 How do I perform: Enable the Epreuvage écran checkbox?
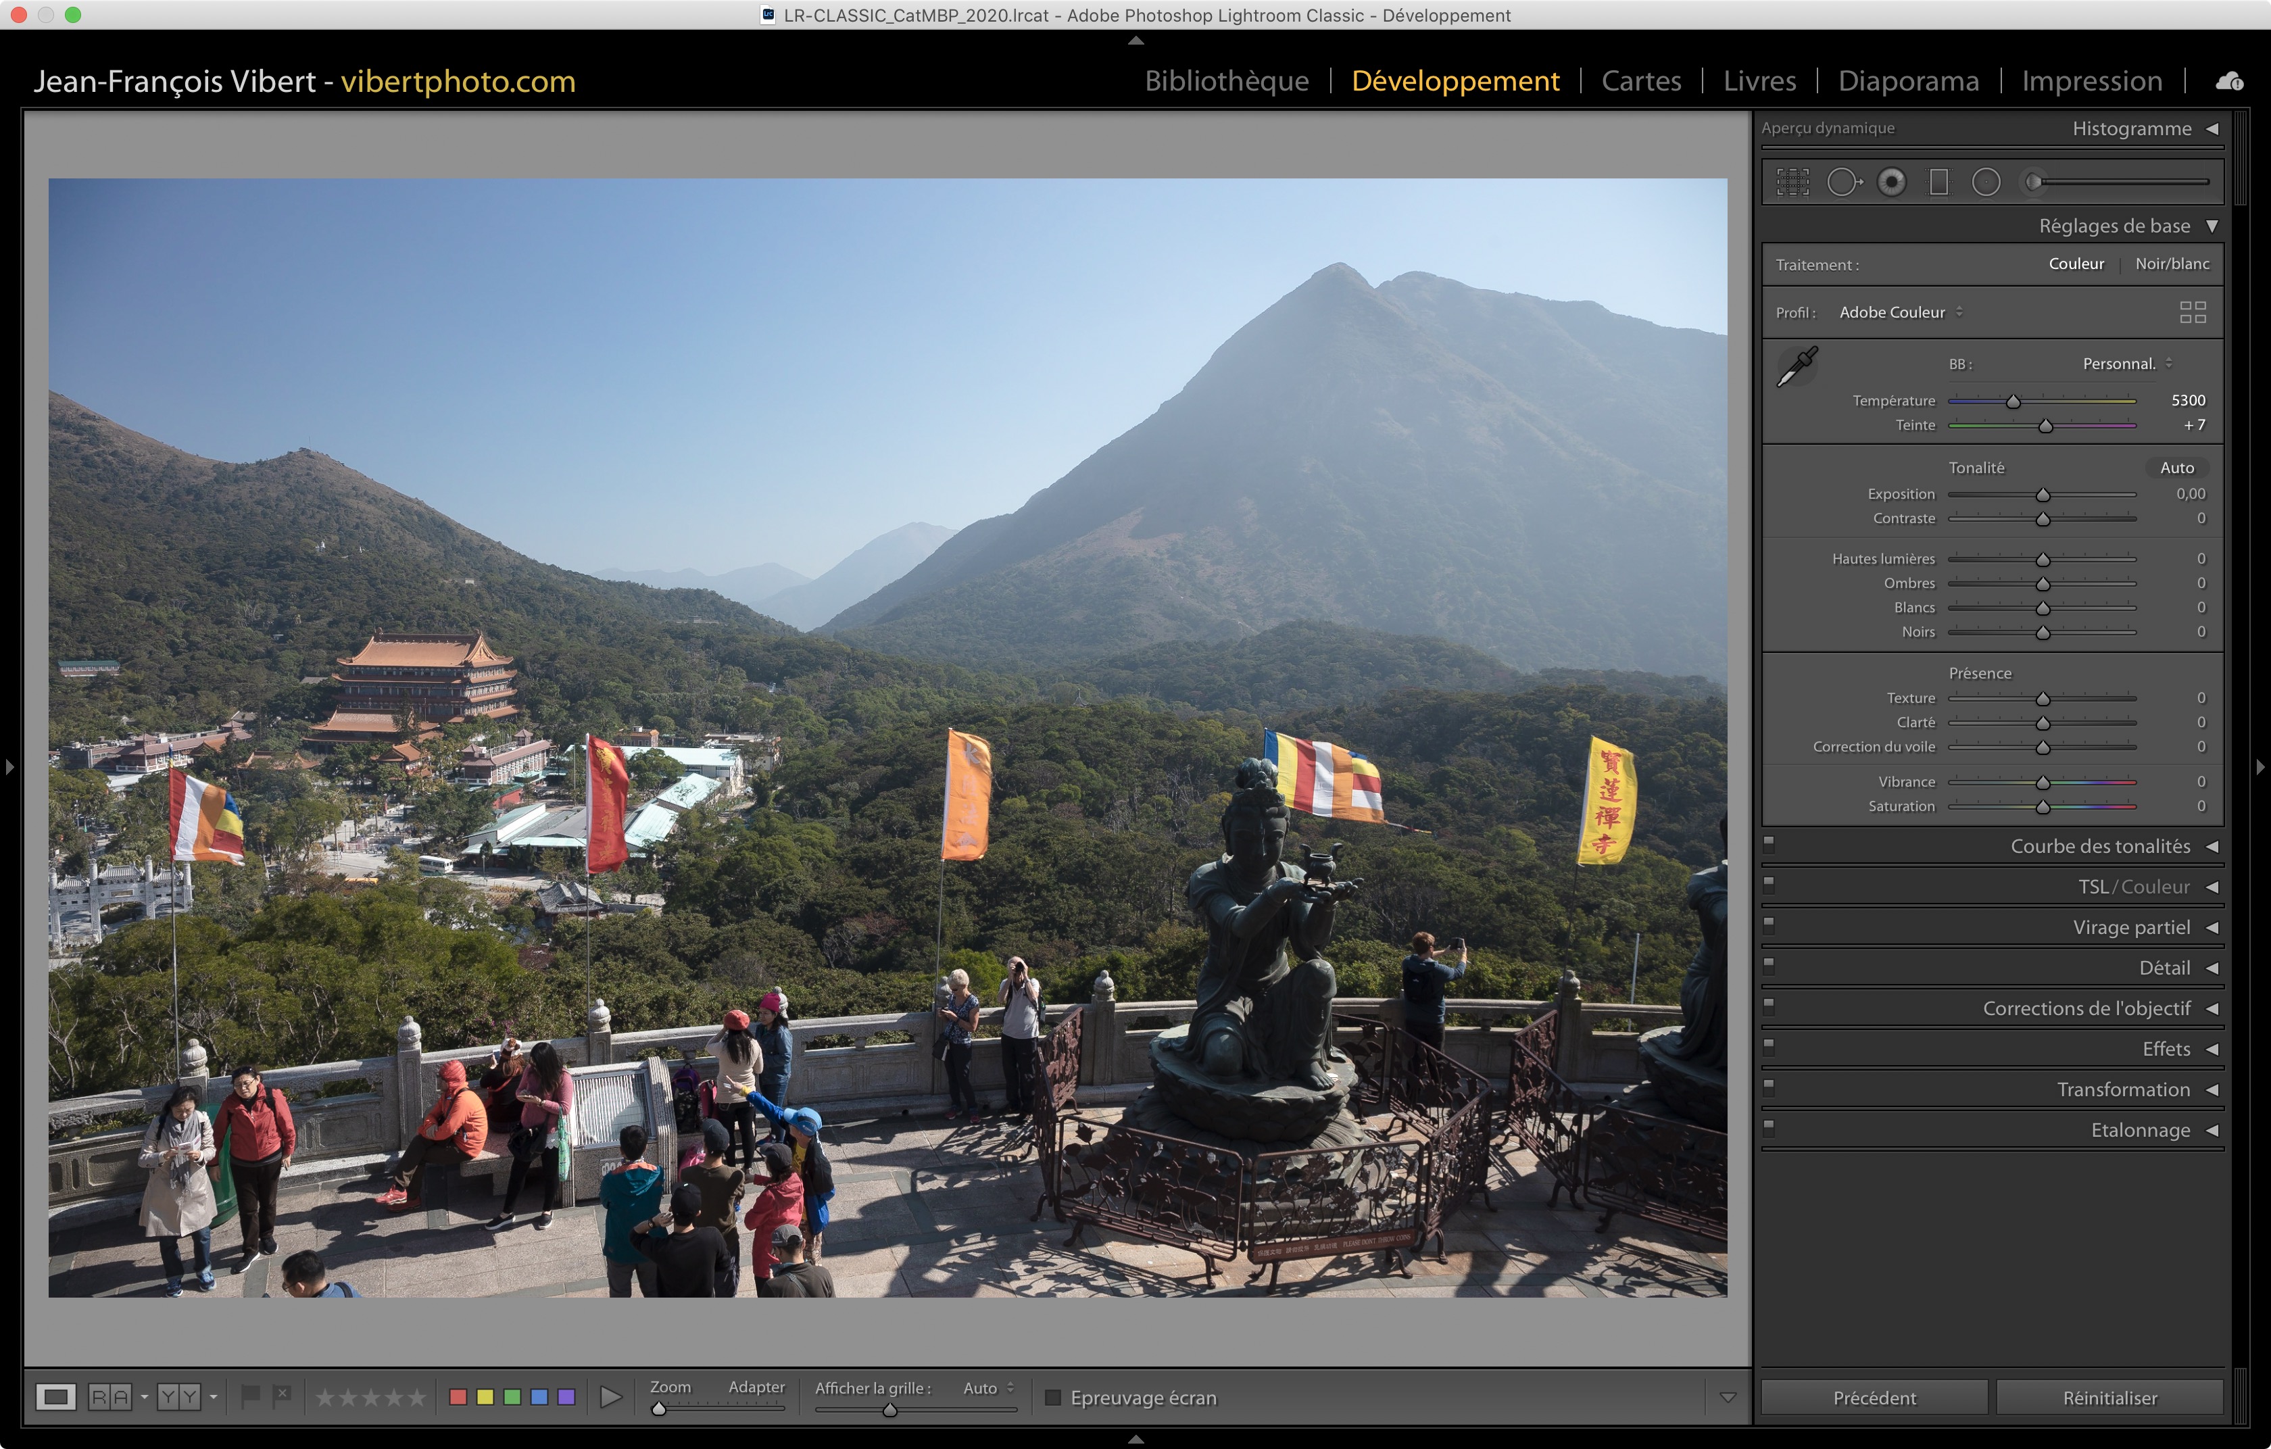click(1054, 1397)
